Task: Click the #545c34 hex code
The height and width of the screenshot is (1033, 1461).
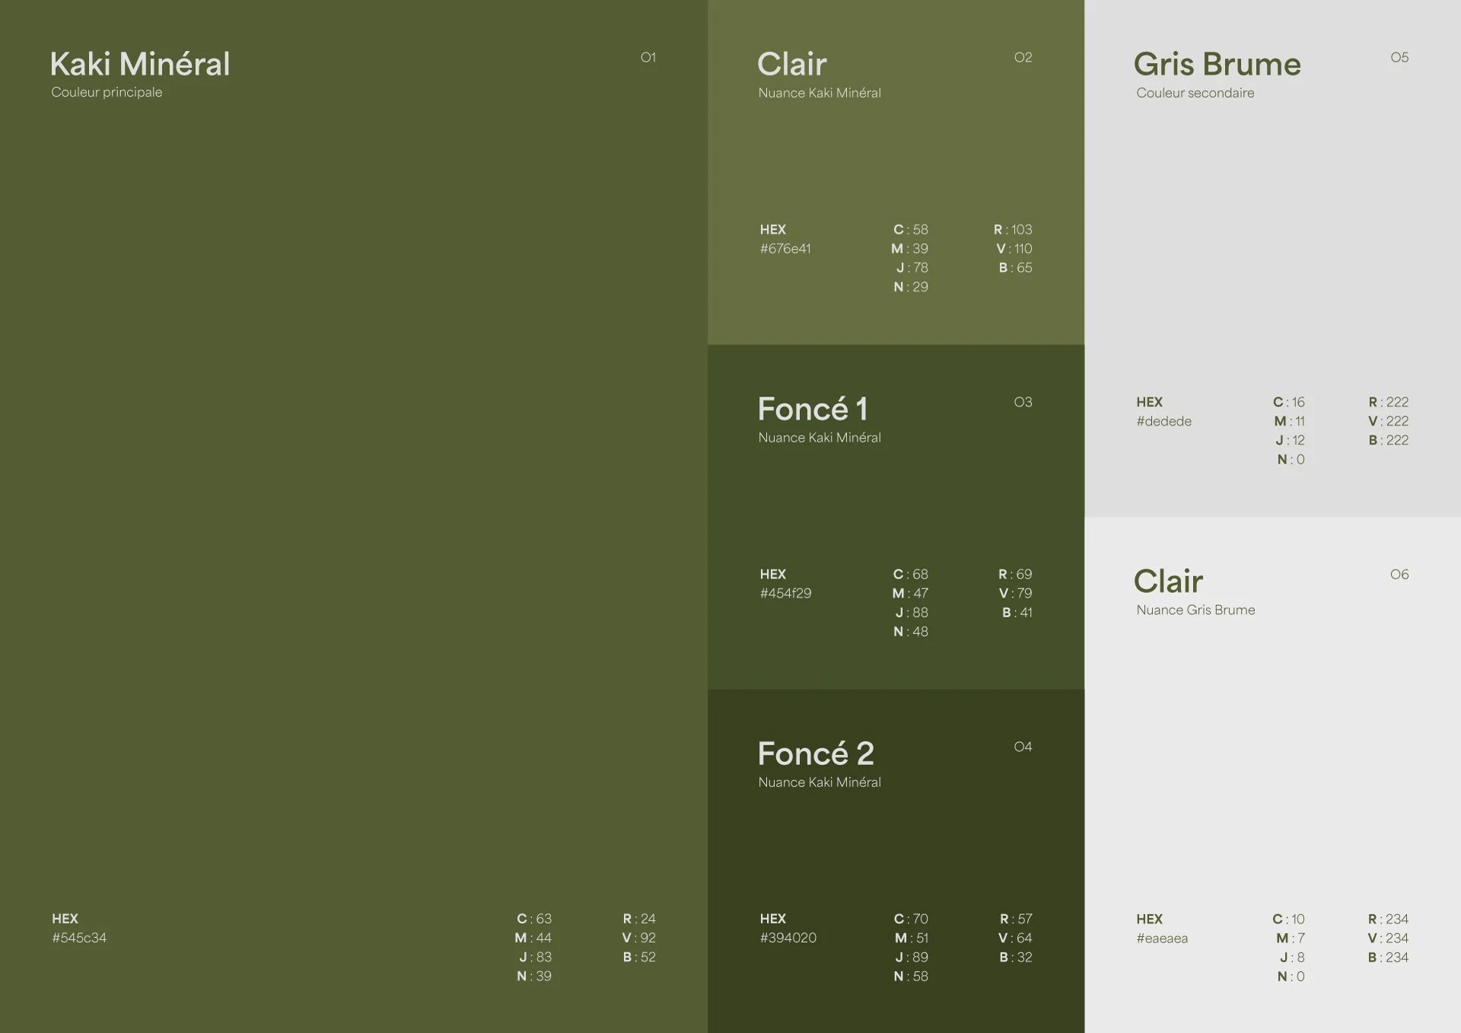Action: 79,938
